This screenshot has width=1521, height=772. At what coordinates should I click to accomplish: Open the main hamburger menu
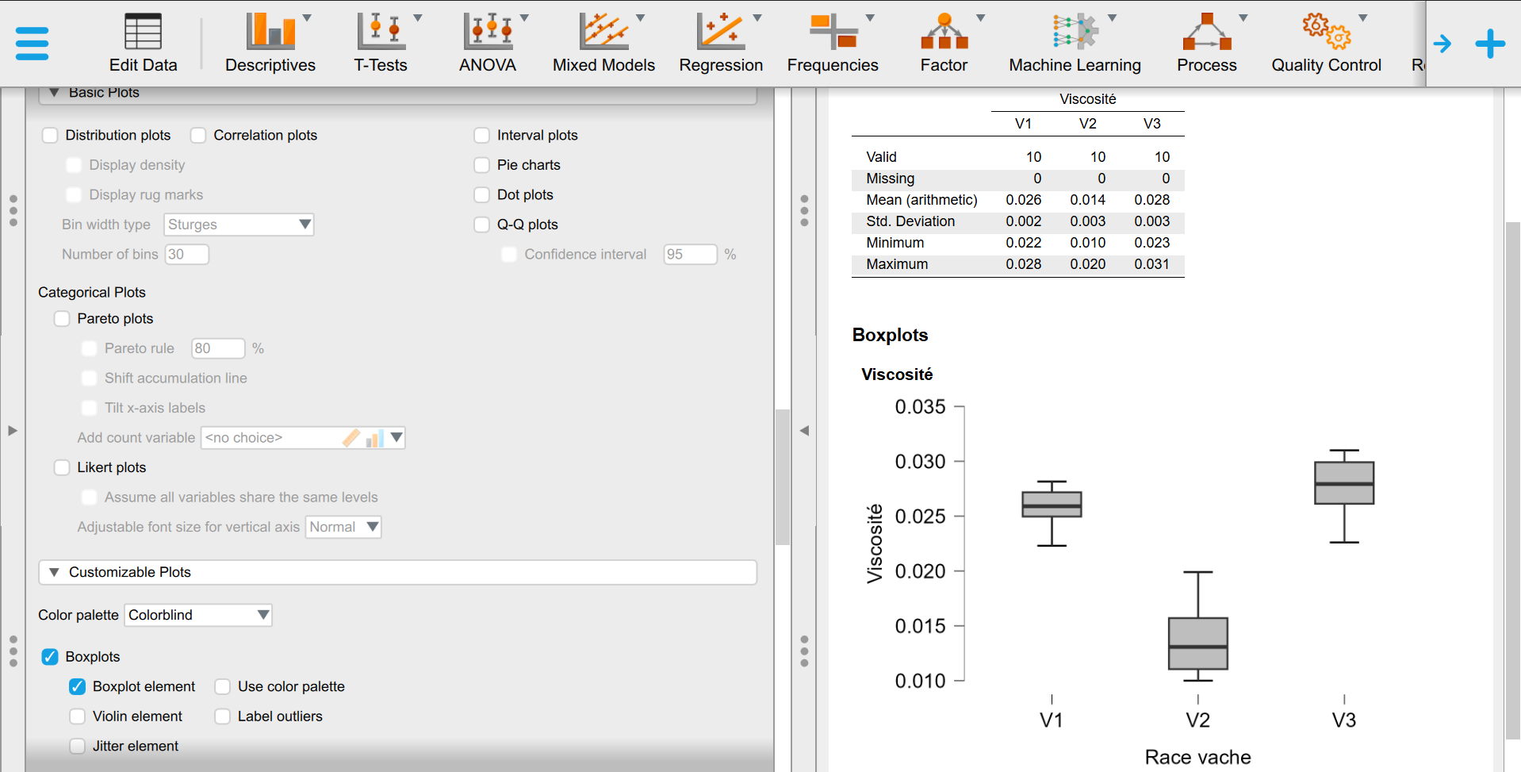(x=32, y=43)
